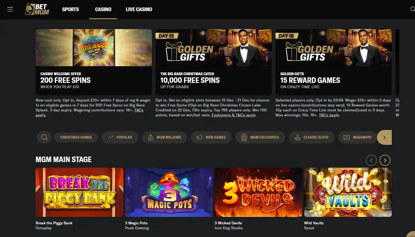
Task: Open the 200 Free Spins welcome offer banner
Action: tap(94, 62)
